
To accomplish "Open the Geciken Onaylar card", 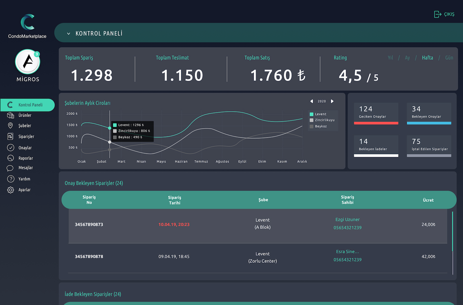I will coord(376,113).
